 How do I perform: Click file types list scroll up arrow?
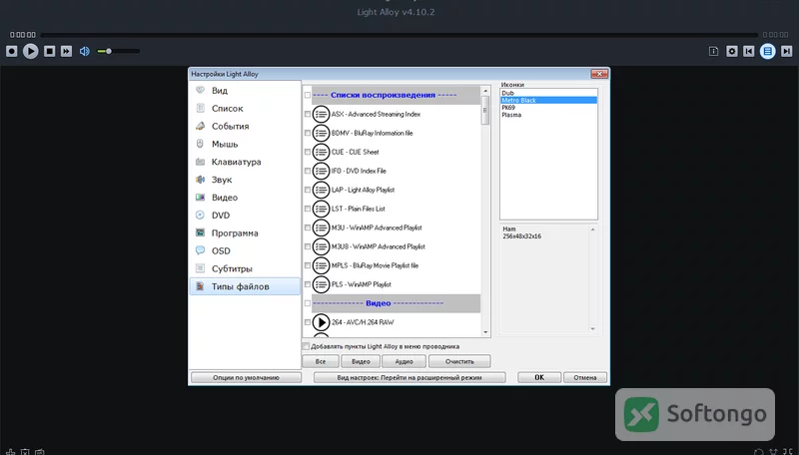pyautogui.click(x=485, y=91)
